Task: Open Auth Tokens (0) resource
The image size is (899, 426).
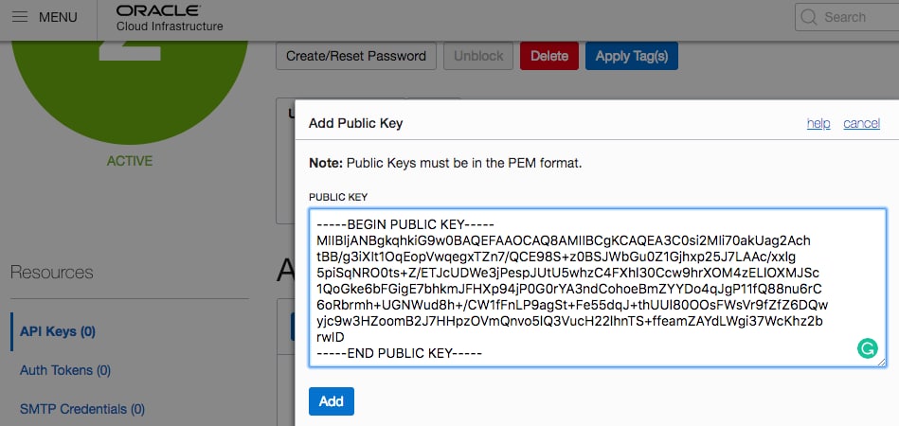Action: point(65,370)
